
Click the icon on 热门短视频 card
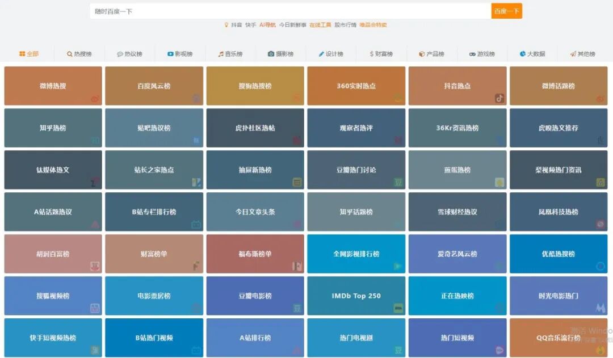(x=499, y=350)
